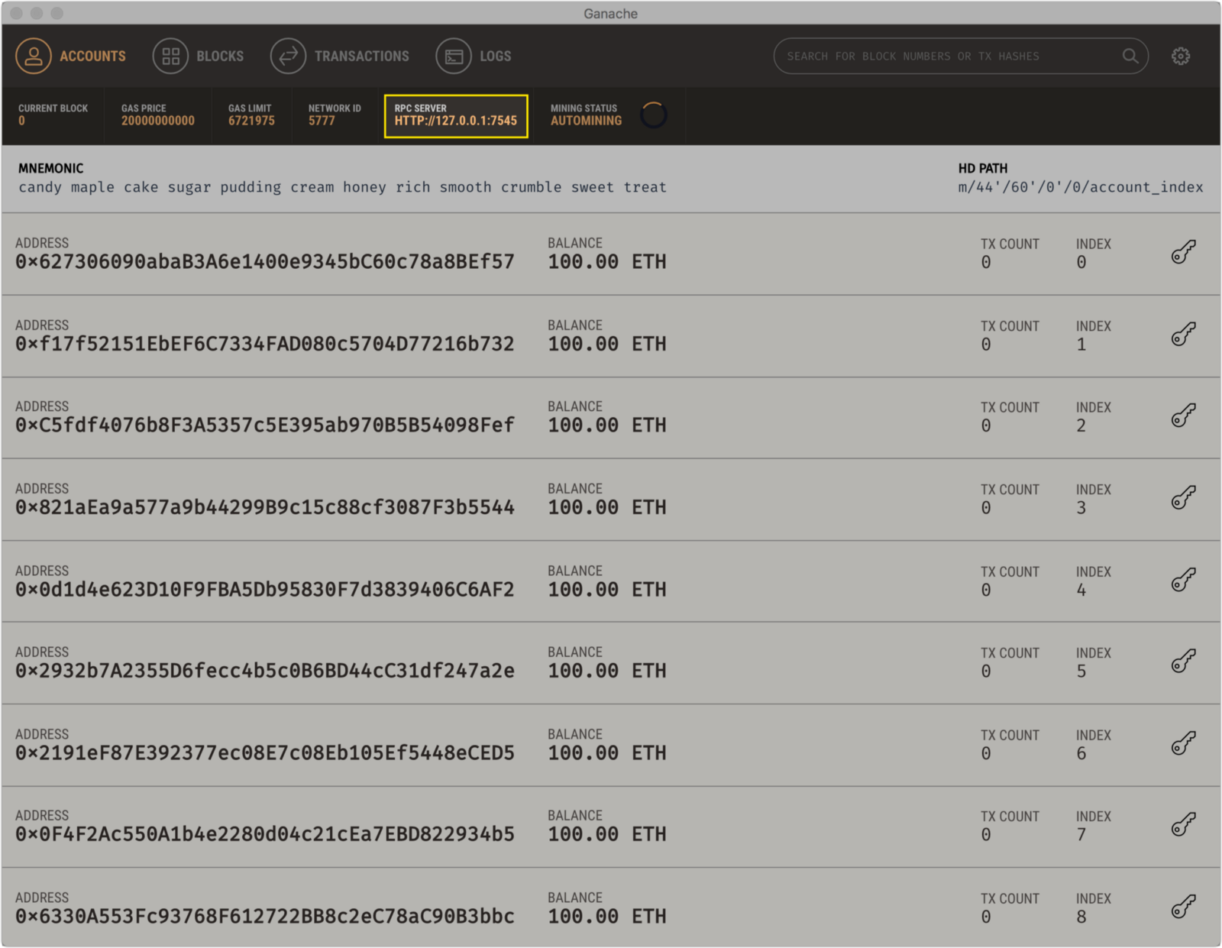Show private key for account index 8

(x=1183, y=907)
